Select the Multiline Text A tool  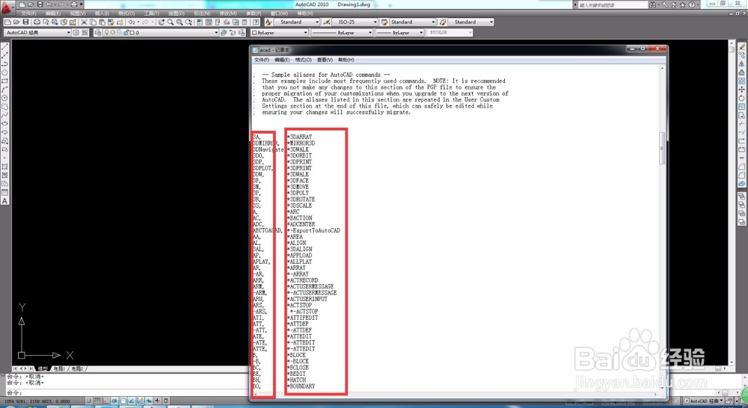4,201
